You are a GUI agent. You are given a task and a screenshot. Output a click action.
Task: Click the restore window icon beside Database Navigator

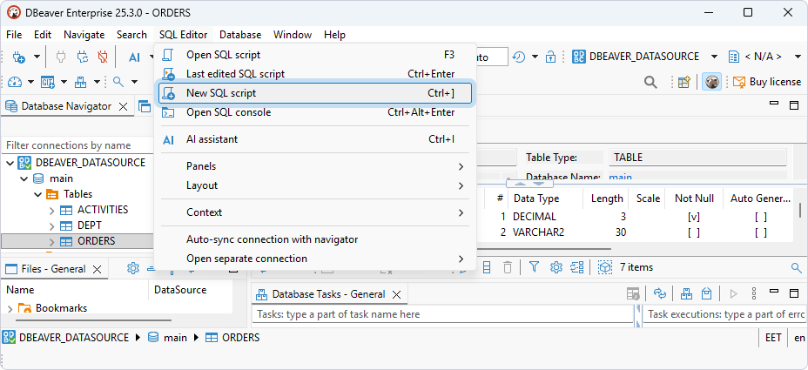(x=145, y=107)
